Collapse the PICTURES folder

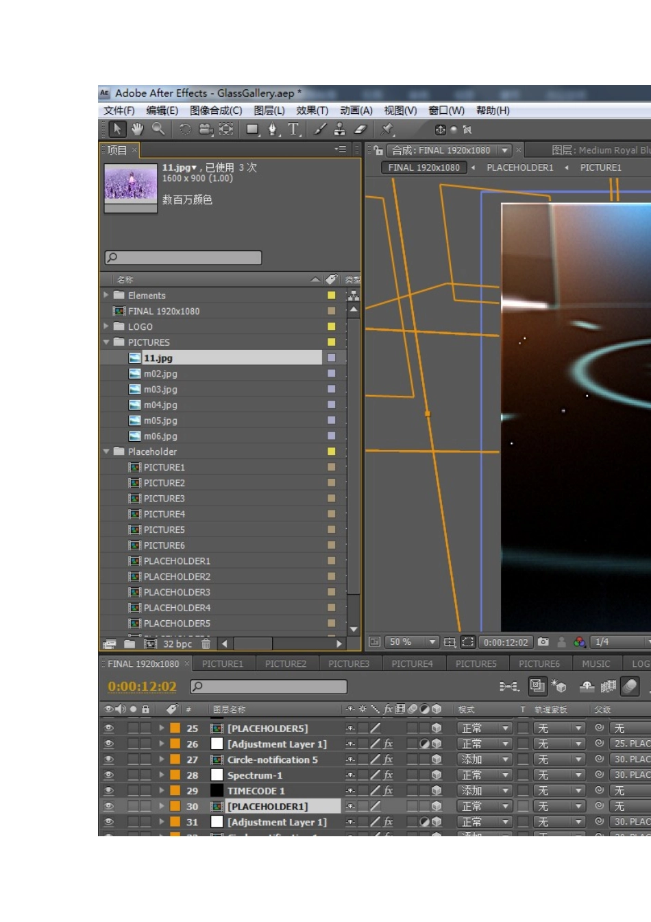click(x=106, y=342)
